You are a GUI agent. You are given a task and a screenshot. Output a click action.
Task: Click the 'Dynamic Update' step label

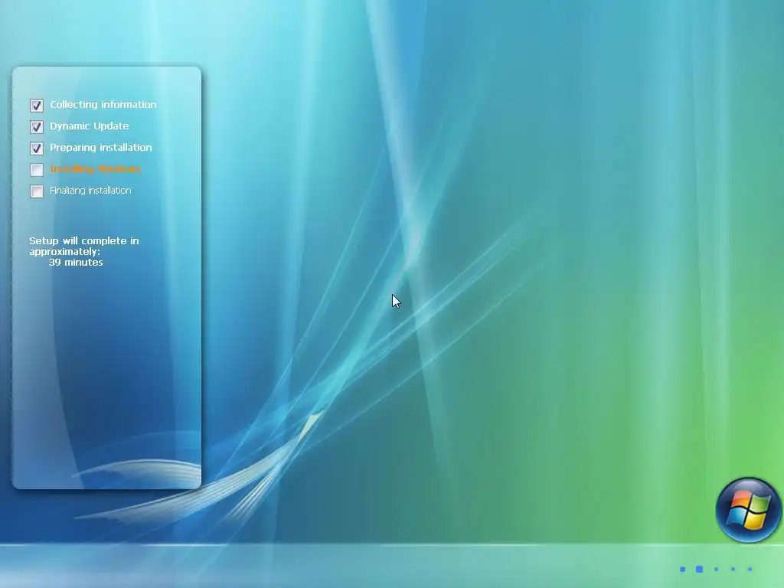(x=89, y=126)
